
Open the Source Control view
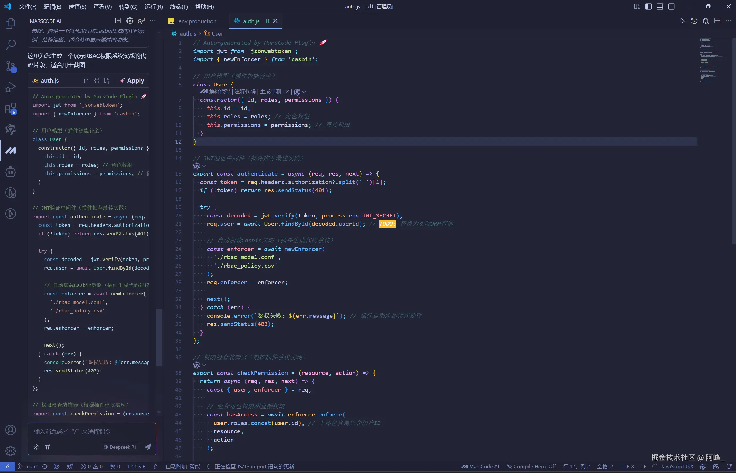(11, 65)
